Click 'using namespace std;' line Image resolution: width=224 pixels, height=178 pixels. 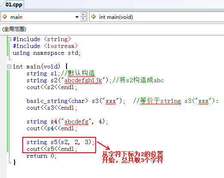47,53
